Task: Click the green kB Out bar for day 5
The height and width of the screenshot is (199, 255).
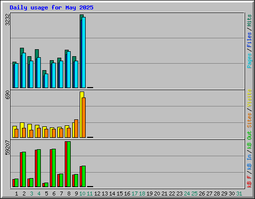Action: coord(46,185)
